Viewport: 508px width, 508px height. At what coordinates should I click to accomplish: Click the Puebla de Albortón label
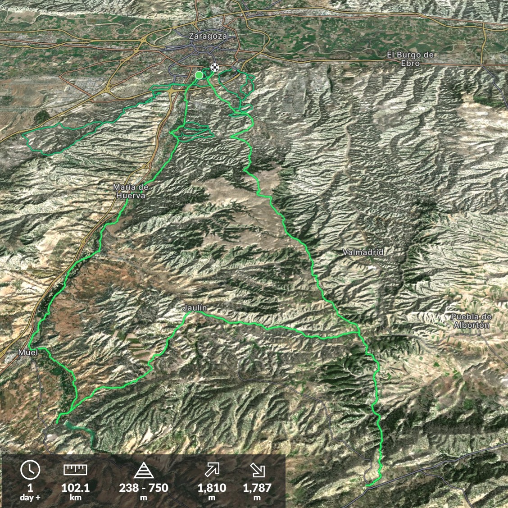pos(472,321)
